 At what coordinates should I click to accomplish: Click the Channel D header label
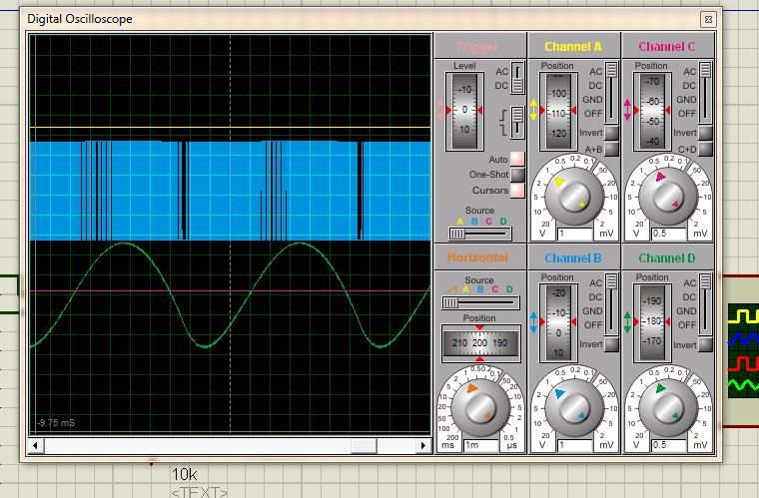pyautogui.click(x=666, y=258)
